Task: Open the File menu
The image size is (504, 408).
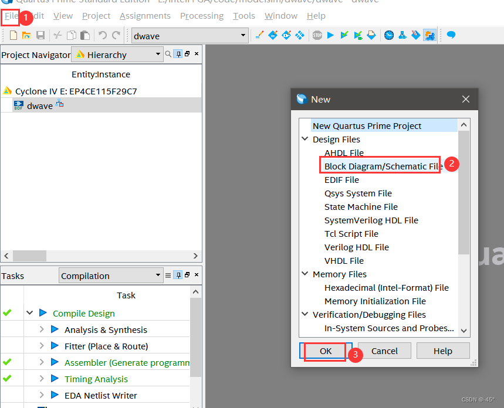Action: pyautogui.click(x=11, y=16)
